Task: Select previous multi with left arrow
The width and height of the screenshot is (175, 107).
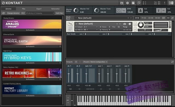Action: 128,18
